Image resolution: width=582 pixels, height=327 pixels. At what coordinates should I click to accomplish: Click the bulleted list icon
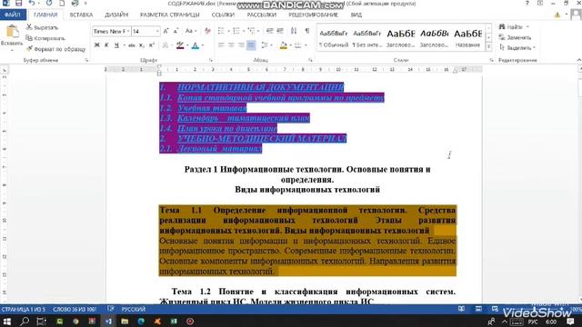tap(221, 31)
